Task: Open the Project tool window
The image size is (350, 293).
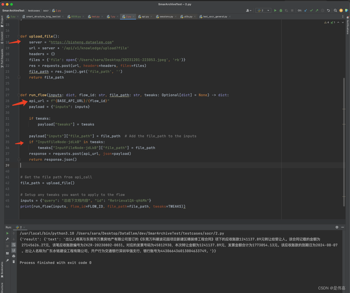Action: (2, 21)
